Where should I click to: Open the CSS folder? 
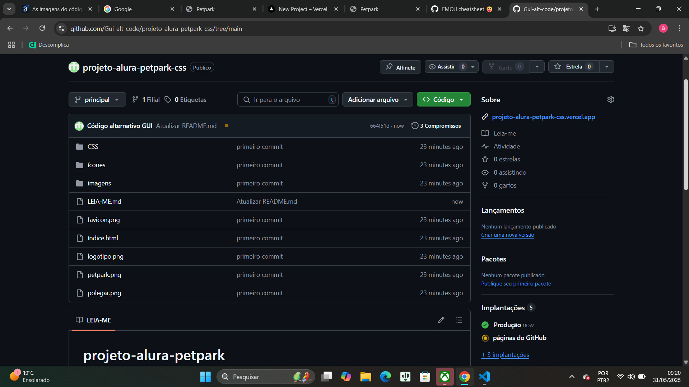[93, 147]
